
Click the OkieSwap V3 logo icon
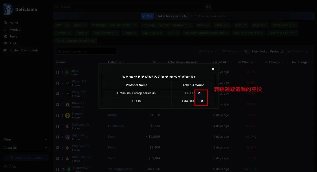(68, 148)
